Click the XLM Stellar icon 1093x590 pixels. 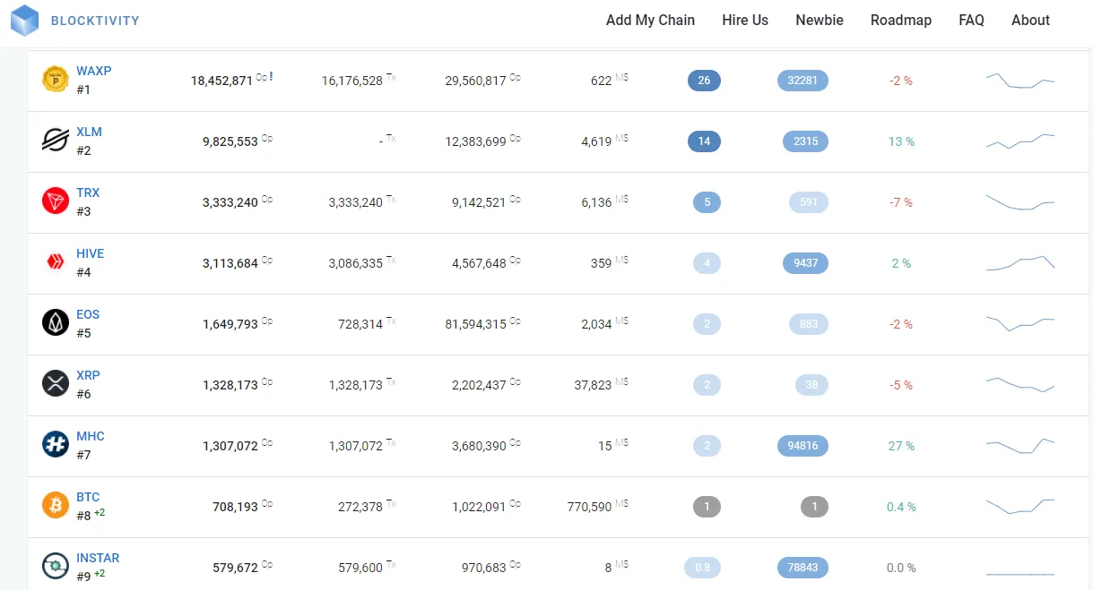pyautogui.click(x=56, y=141)
